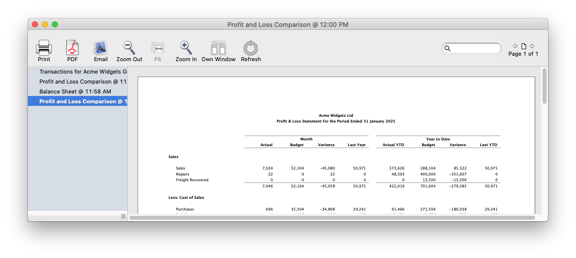
Task: Click the page document icon
Action: (x=524, y=46)
